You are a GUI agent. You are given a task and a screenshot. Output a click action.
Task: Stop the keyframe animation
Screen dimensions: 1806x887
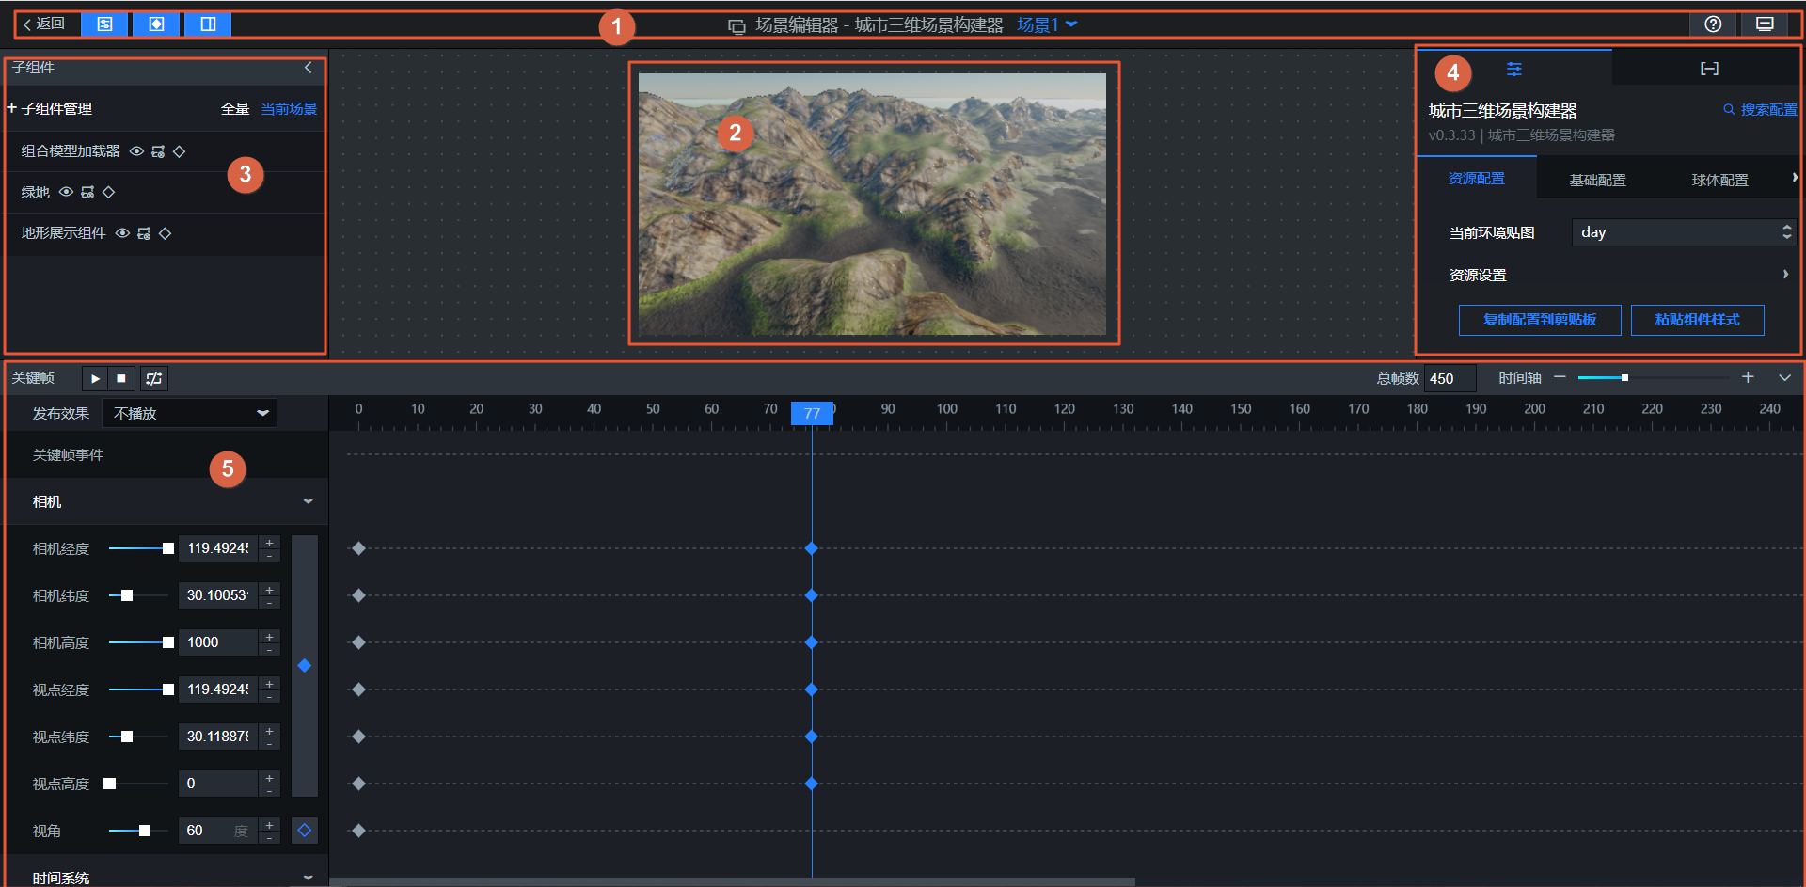[121, 378]
